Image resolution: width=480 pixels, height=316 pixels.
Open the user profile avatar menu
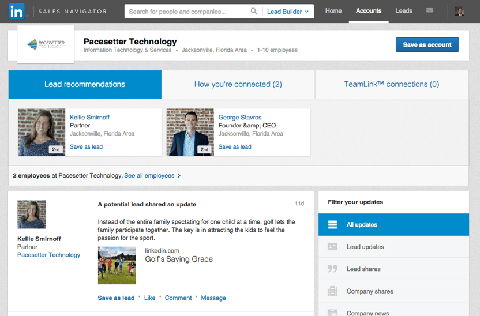[459, 12]
